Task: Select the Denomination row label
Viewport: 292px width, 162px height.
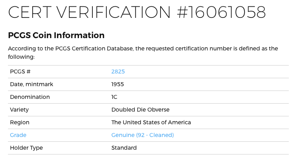Action: pyautogui.click(x=30, y=97)
